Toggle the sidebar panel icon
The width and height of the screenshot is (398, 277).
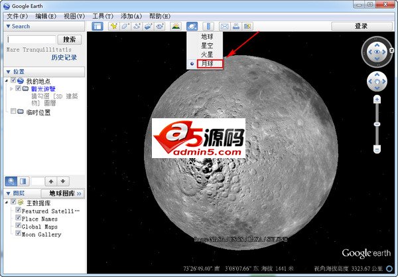98,27
